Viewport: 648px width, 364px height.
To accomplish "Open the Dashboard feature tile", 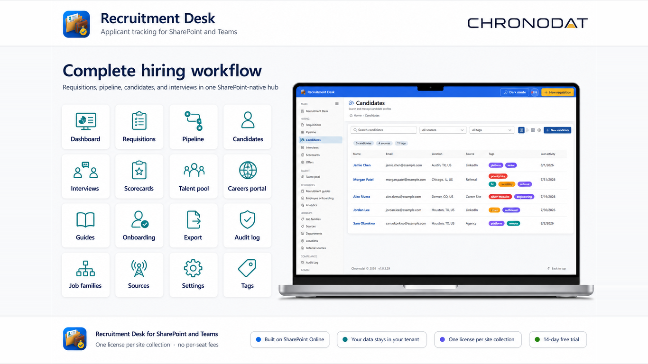I will coord(85,127).
